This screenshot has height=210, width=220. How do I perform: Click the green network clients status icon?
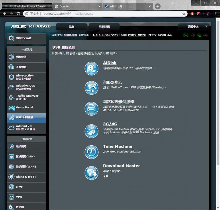(x=199, y=35)
